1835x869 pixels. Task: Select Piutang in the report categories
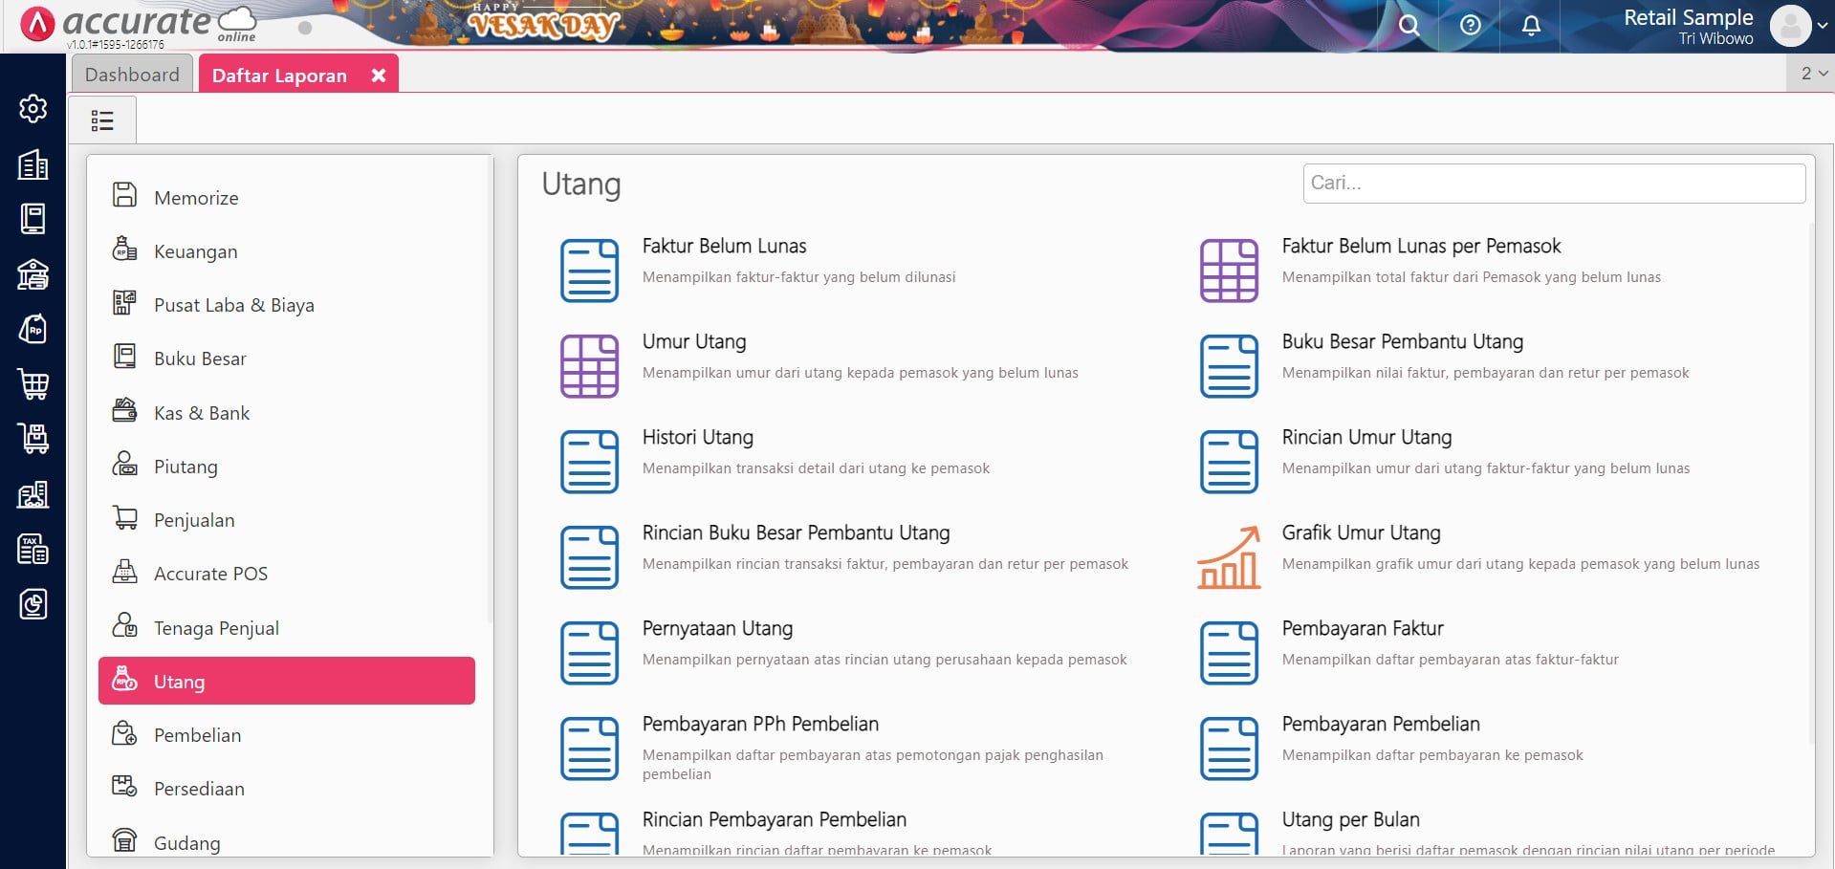[x=186, y=467]
